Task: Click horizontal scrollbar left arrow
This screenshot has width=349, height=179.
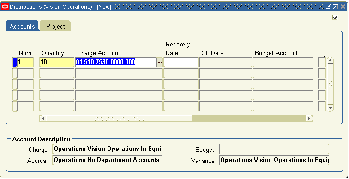Action: [x=43, y=118]
